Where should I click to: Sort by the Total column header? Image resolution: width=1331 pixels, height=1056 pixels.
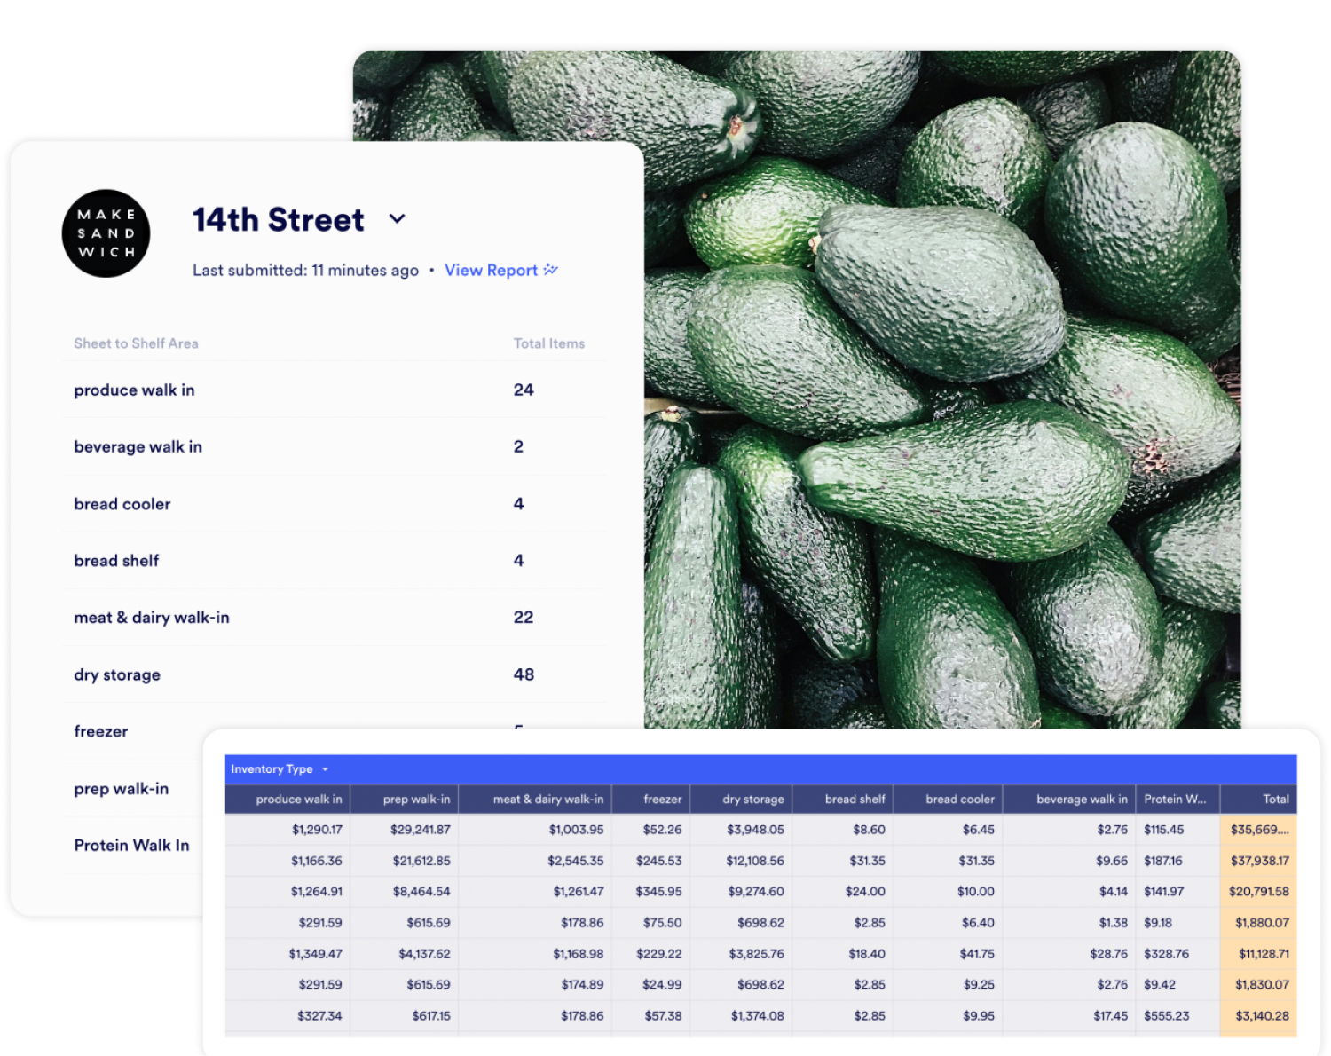click(1275, 800)
